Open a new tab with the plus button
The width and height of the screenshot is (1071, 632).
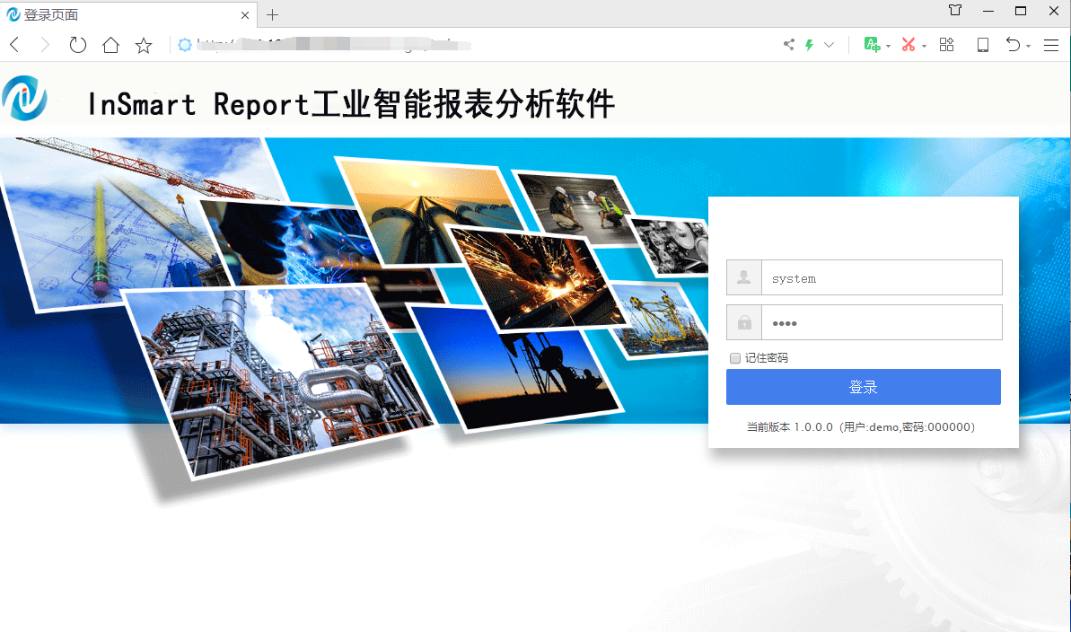pos(273,15)
